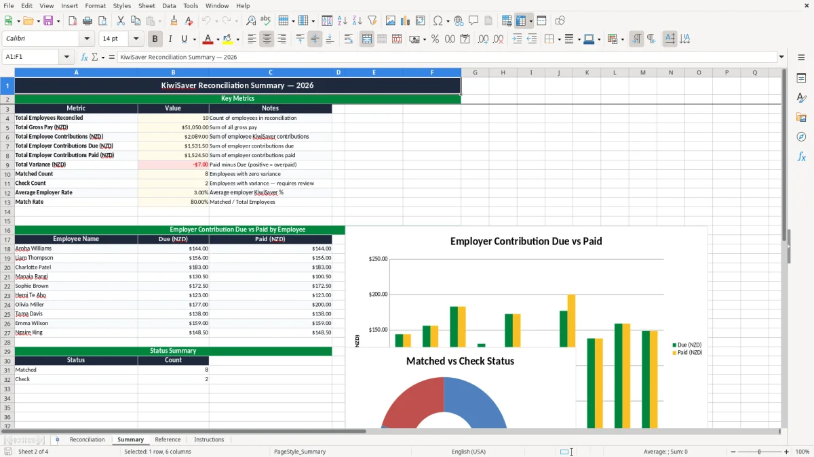Screen dimensions: 814x457
Task: Click the formula input line
Action: pyautogui.click(x=446, y=57)
